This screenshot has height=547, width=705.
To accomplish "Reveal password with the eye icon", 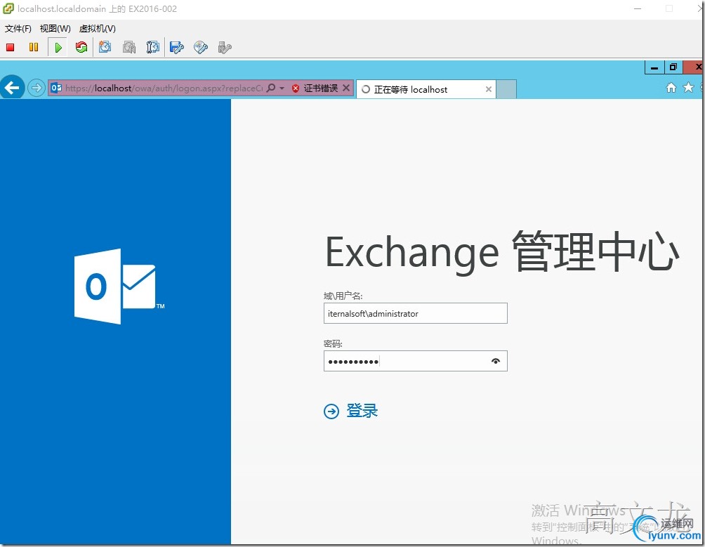I will [496, 361].
